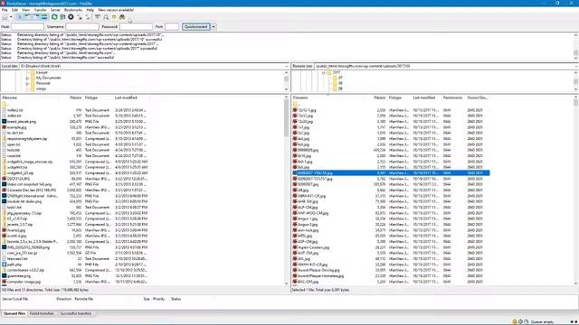Toggle the remote directory tree view

click(x=36, y=17)
